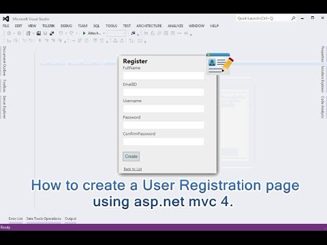Focus the EmailID input field

(163, 92)
